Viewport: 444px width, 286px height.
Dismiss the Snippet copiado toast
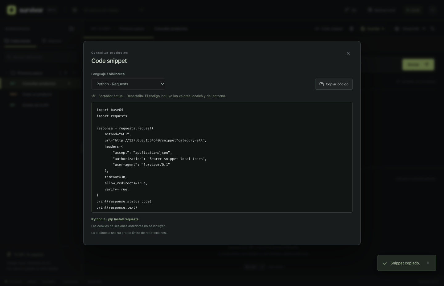428,263
